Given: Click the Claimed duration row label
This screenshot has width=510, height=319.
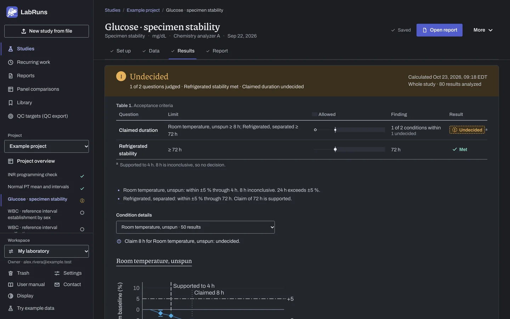Looking at the screenshot, I should click(138, 130).
